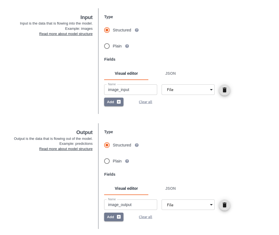Open Read more about model structure under Input

(x=66, y=34)
